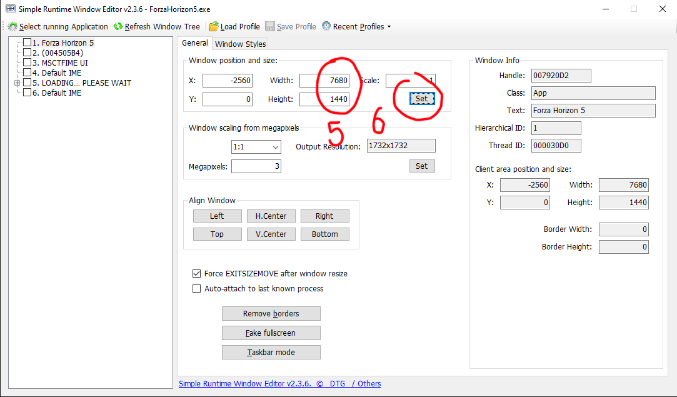The height and width of the screenshot is (397, 677).
Task: Align window Bottom
Action: 324,234
